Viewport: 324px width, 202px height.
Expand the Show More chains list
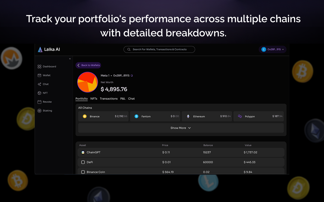tap(181, 128)
